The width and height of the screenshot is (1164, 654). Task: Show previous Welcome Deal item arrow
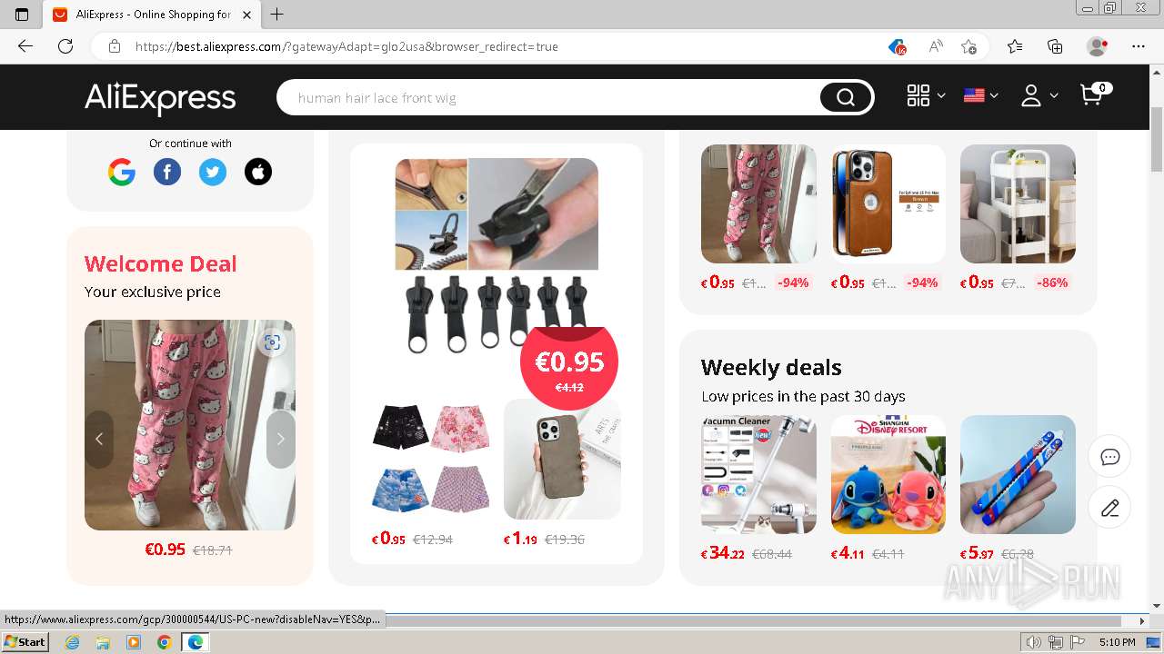(99, 439)
